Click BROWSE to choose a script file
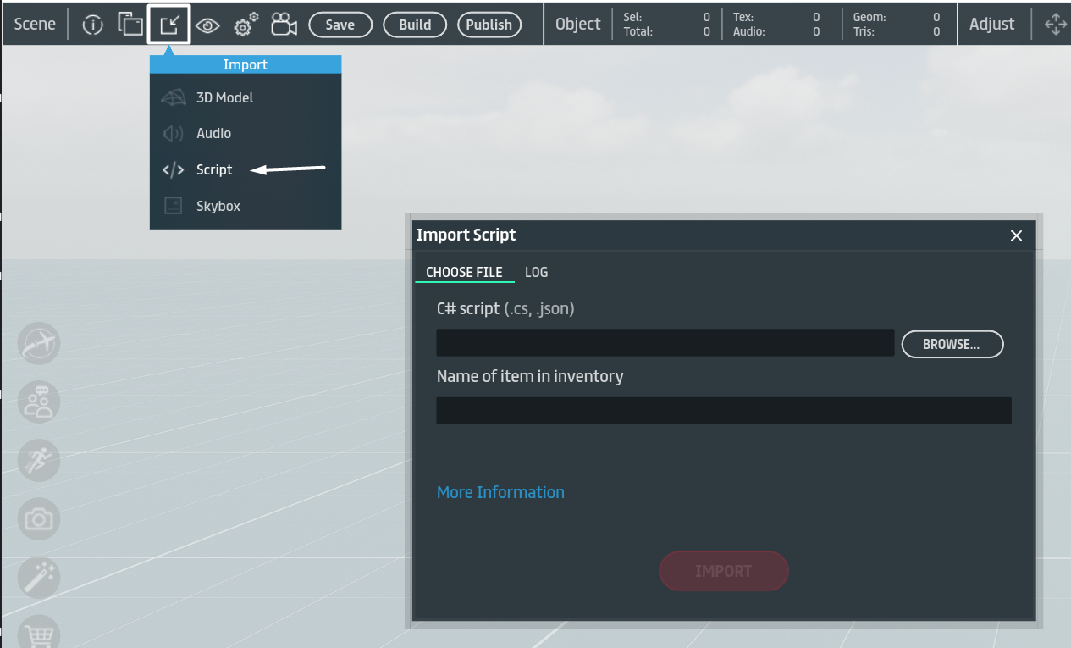The width and height of the screenshot is (1071, 648). [x=952, y=344]
